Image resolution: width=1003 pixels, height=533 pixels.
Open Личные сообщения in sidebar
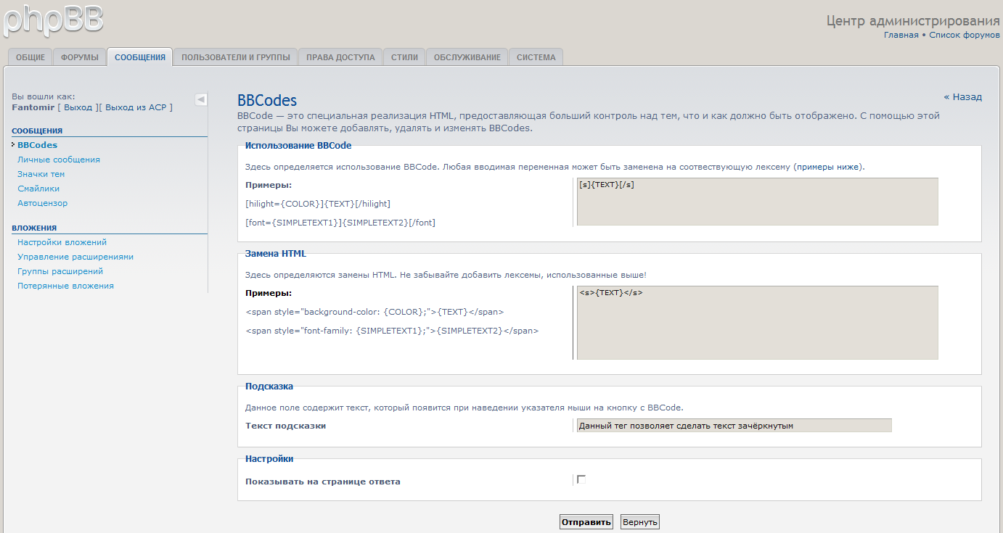[59, 160]
